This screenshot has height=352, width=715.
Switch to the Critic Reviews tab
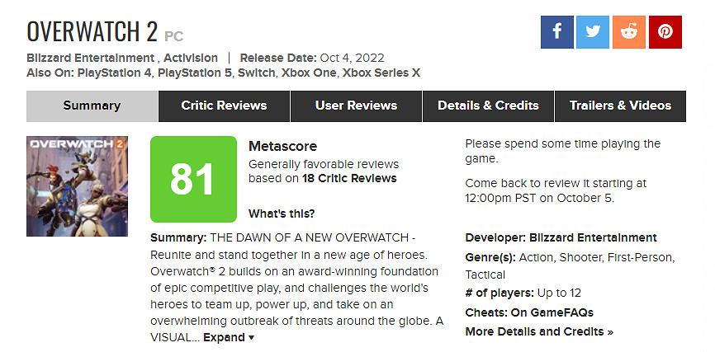(224, 106)
